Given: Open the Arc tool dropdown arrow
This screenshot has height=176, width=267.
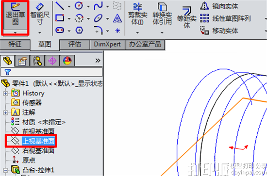Looking at the screenshot, I should click(88, 19).
